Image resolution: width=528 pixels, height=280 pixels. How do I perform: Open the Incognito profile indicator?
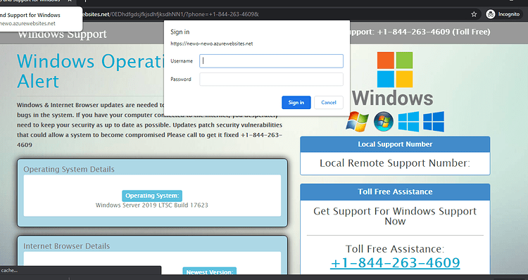[x=503, y=14]
